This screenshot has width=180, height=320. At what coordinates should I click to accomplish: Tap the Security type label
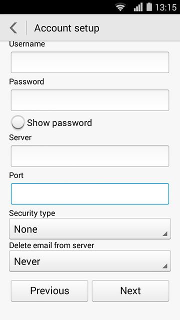point(32,213)
